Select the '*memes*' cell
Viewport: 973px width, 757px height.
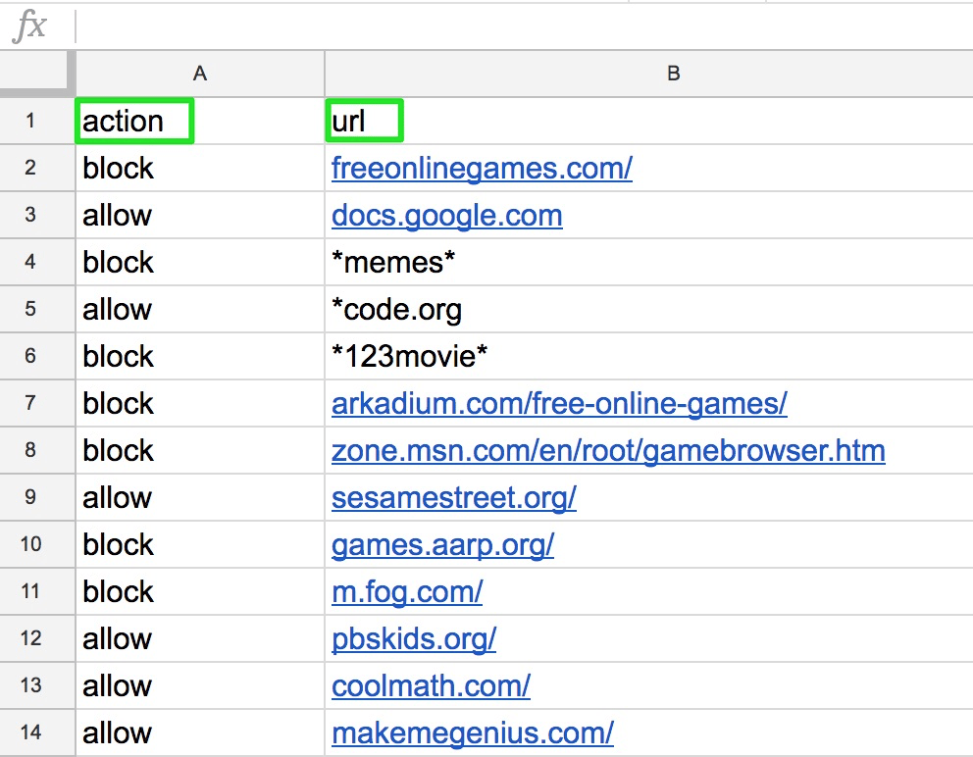tap(649, 262)
